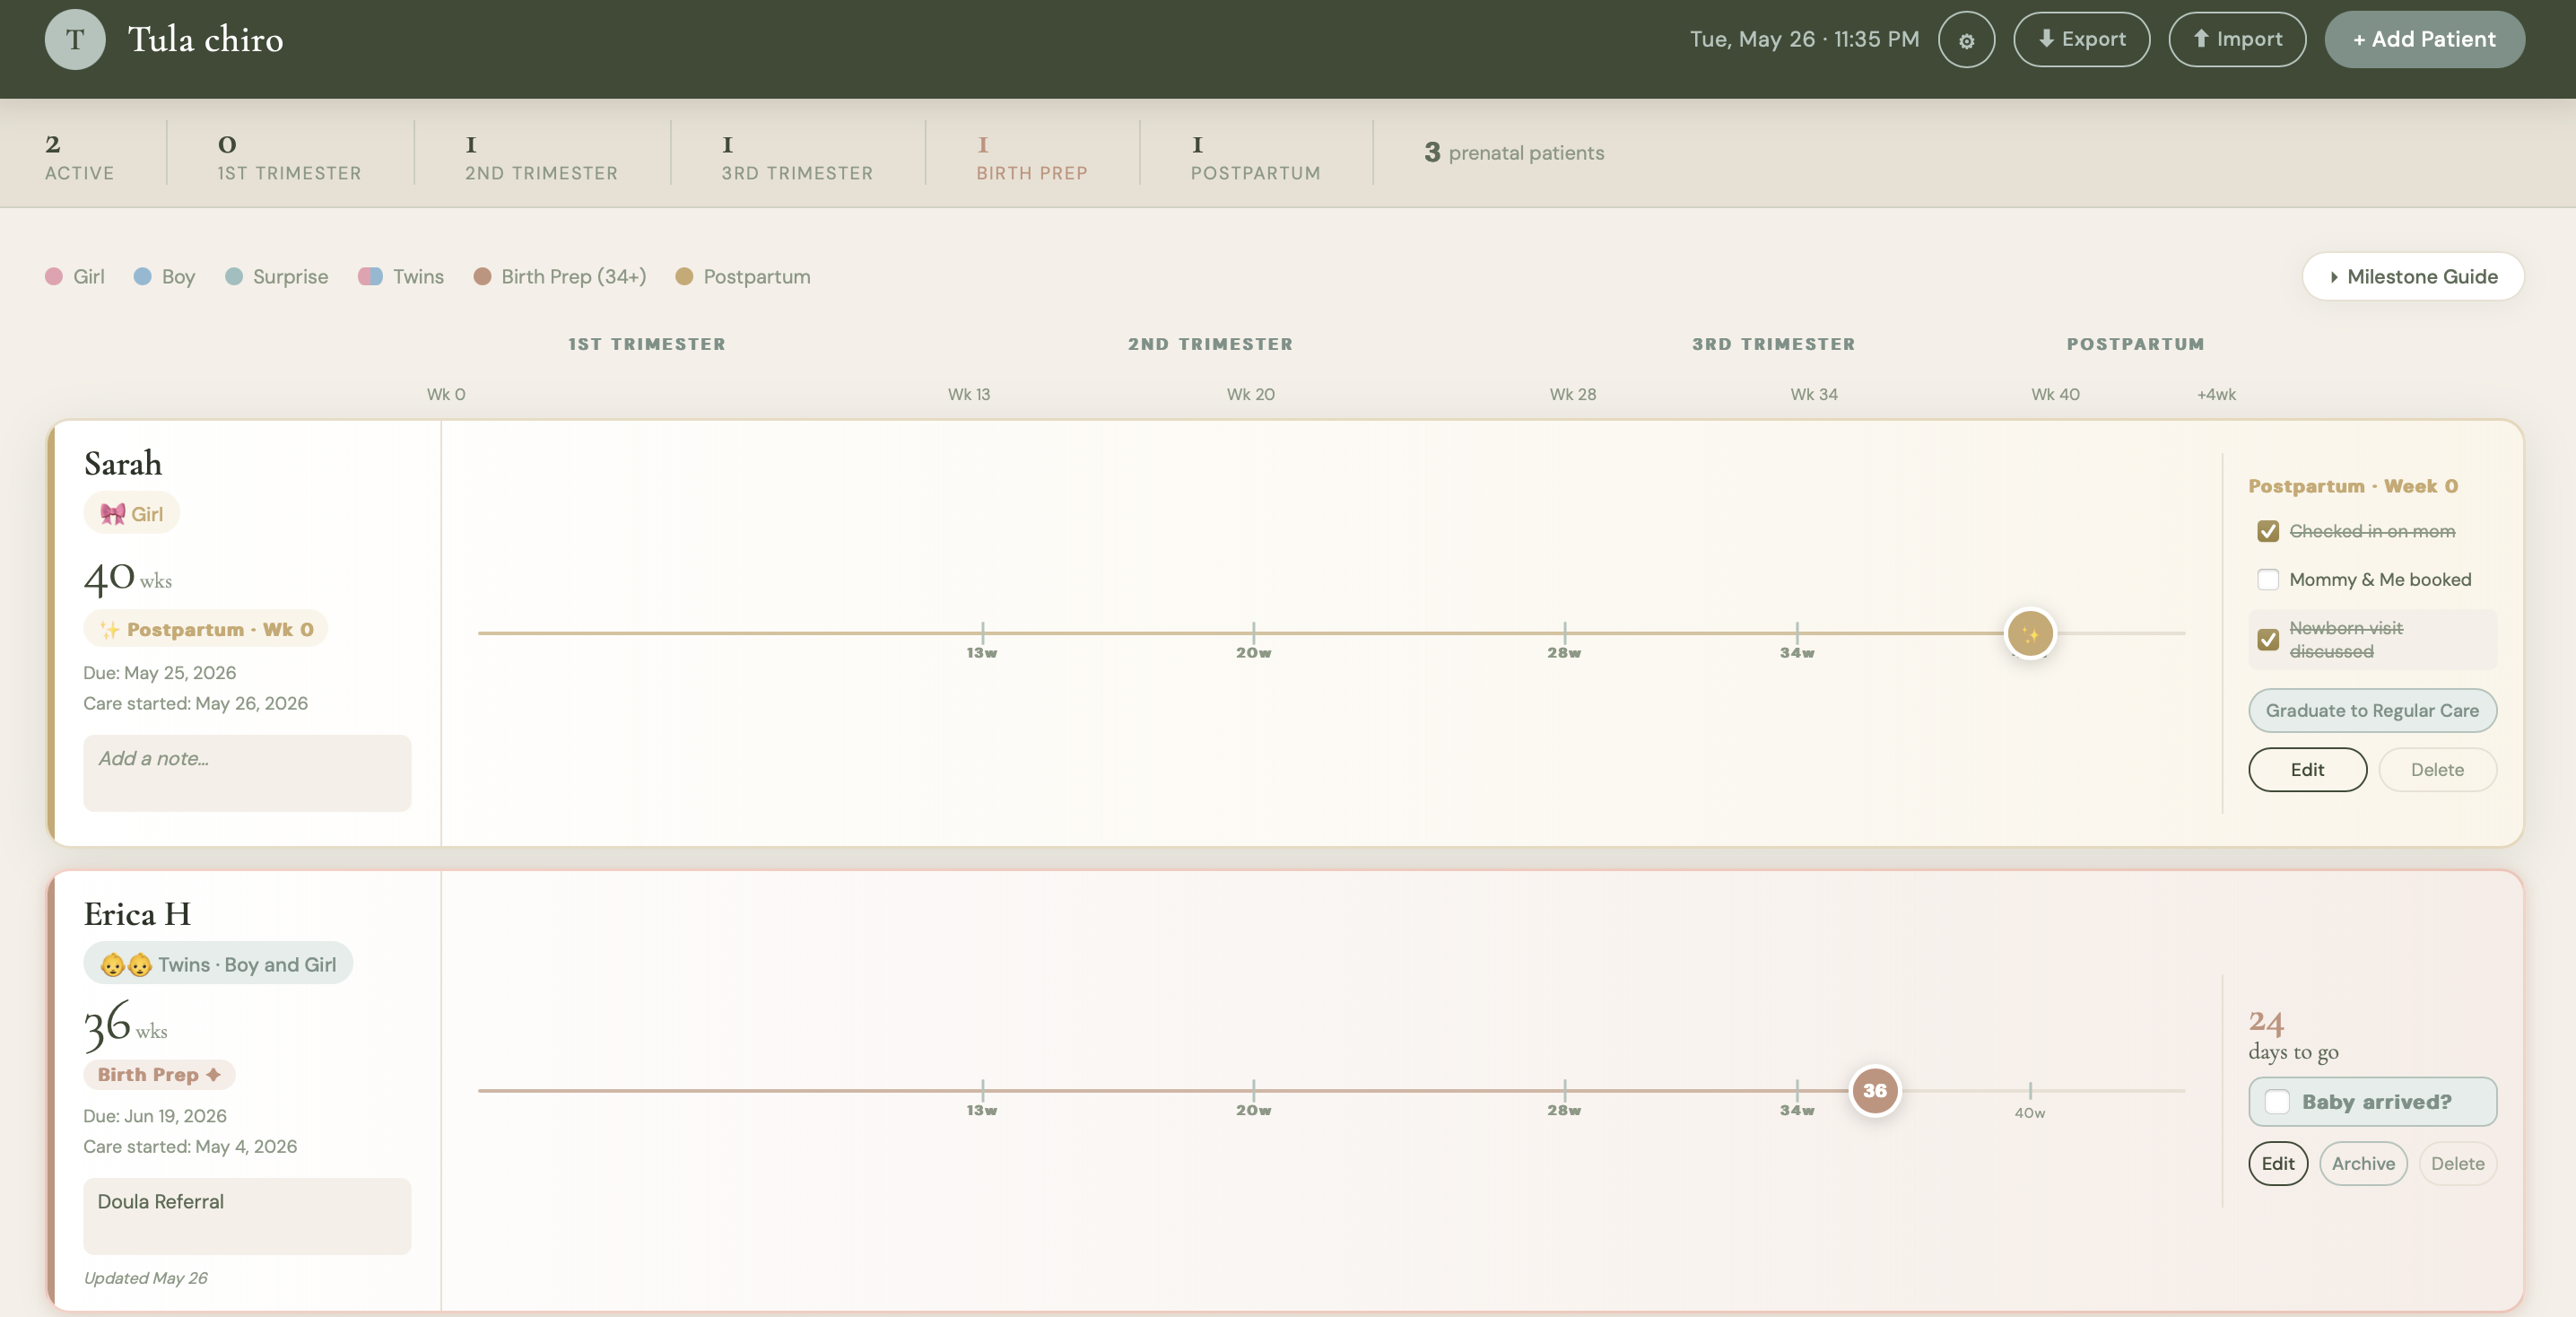Click the Erica H patient name
This screenshot has width=2576, height=1317.
[137, 915]
